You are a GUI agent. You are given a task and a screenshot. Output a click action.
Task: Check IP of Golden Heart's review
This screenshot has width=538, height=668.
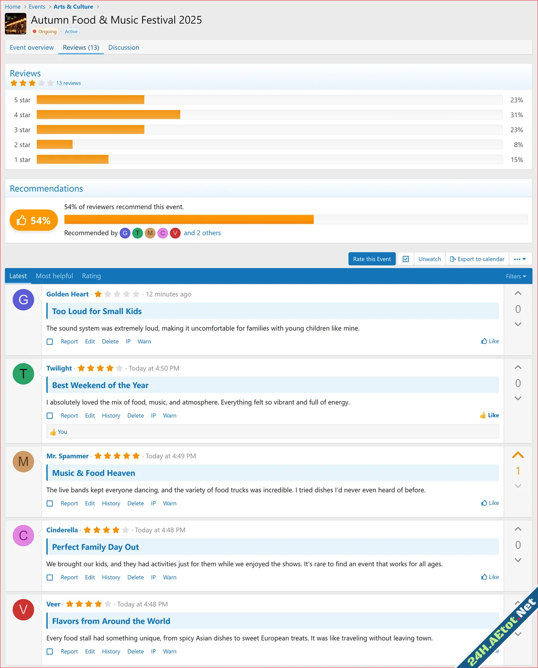[128, 342]
